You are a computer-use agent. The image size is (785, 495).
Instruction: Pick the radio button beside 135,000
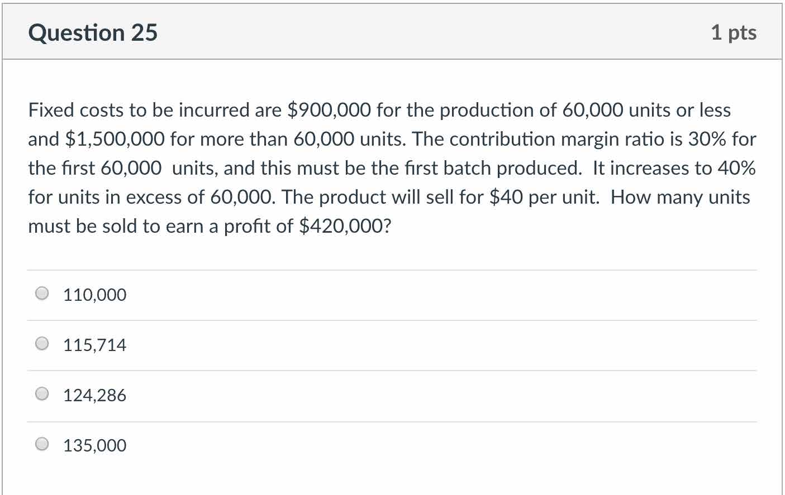click(x=42, y=444)
